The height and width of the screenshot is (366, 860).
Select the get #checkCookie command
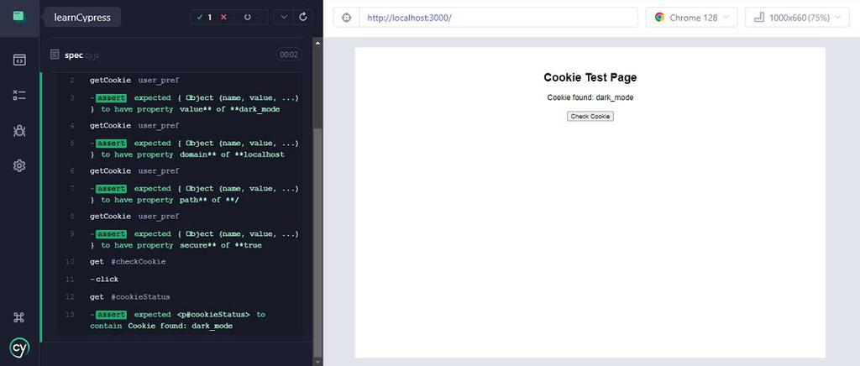click(x=181, y=262)
